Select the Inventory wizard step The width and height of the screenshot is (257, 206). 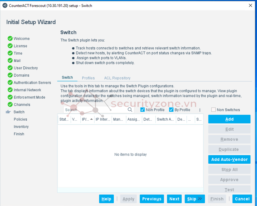click(21, 127)
